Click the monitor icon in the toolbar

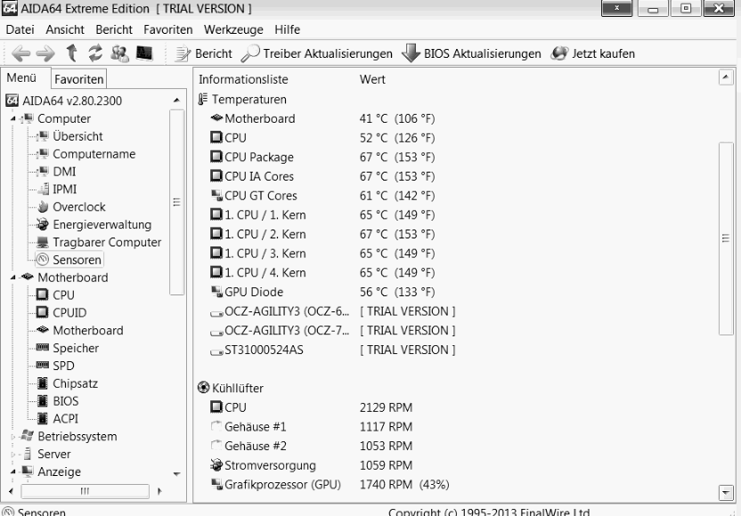(144, 52)
